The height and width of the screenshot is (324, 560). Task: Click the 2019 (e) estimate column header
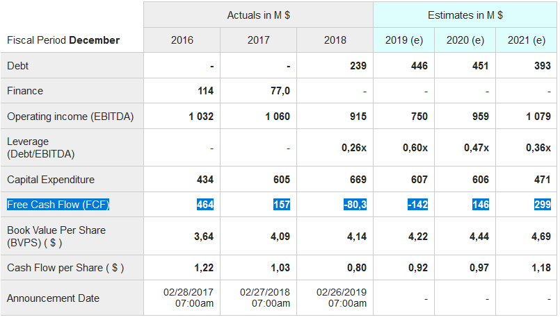pos(404,40)
